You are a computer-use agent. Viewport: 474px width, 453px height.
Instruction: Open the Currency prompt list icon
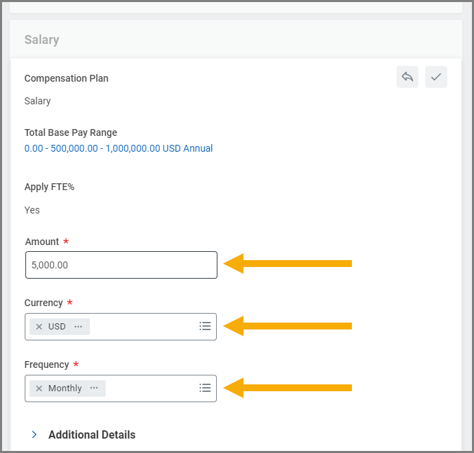[x=204, y=326]
